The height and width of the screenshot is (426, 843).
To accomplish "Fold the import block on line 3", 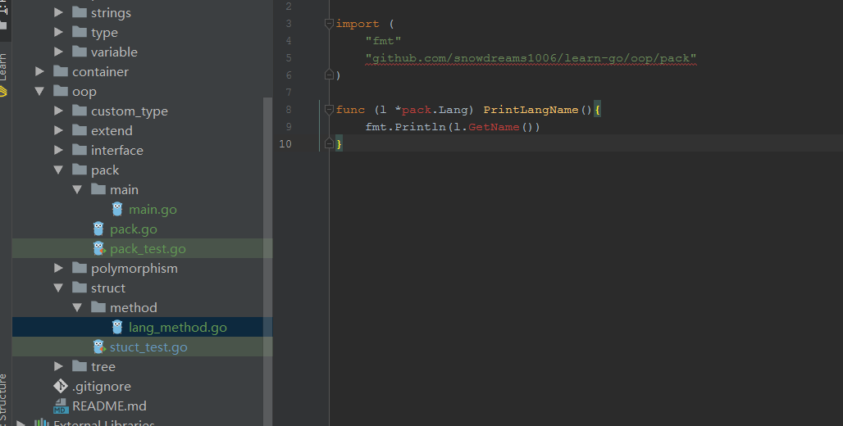I will (x=329, y=24).
